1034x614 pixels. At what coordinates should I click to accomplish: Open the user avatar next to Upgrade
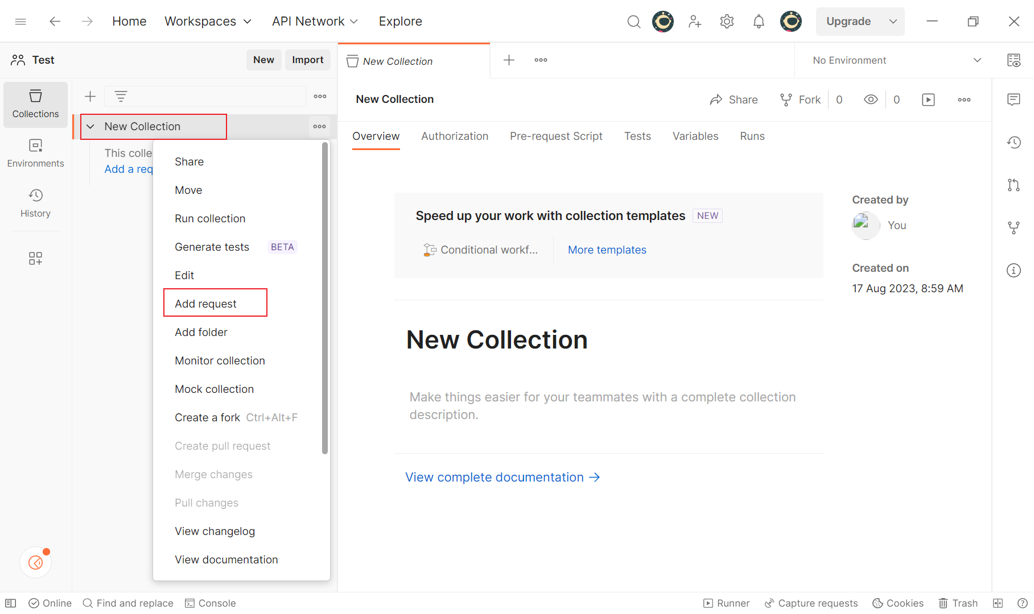[791, 22]
